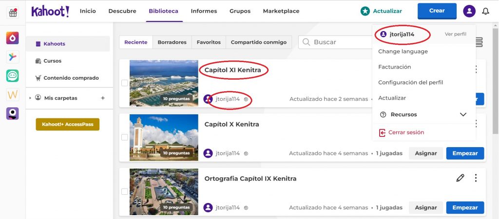
Task: Click the yellow W app icon in sidebar
Action: point(13,95)
